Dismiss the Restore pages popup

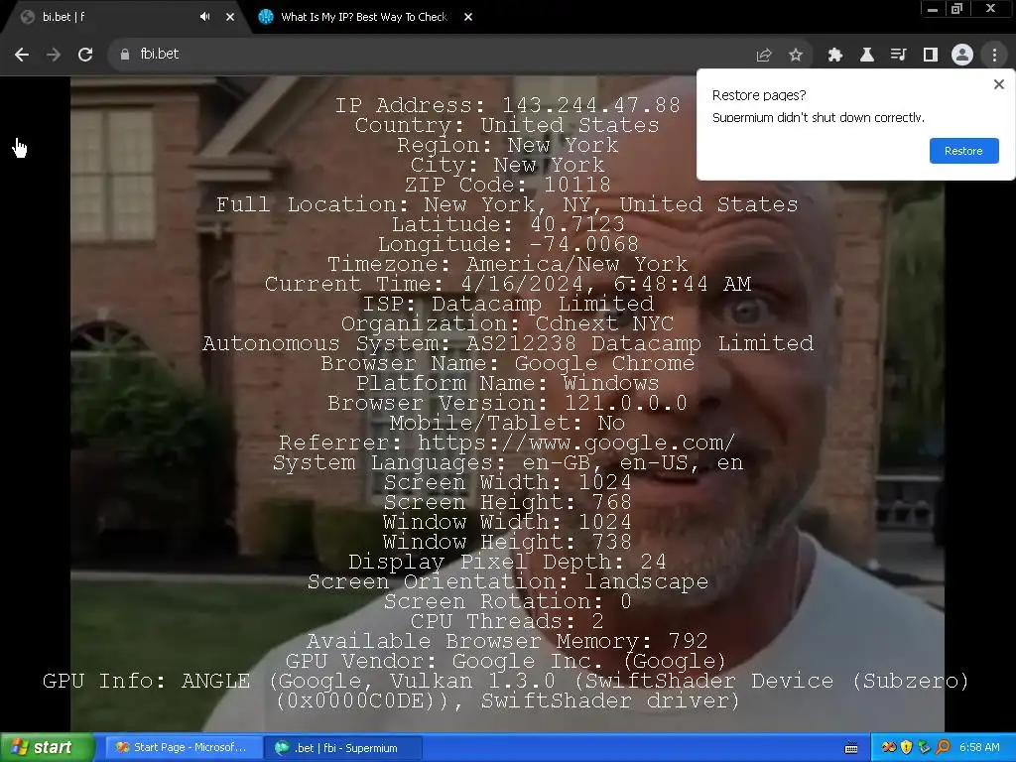[x=998, y=84]
